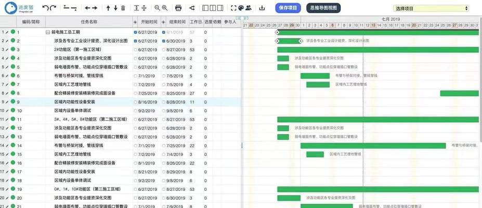Image resolution: width=482 pixels, height=208 pixels.
Task: Toggle the critical path icon
Action: click(x=192, y=8)
